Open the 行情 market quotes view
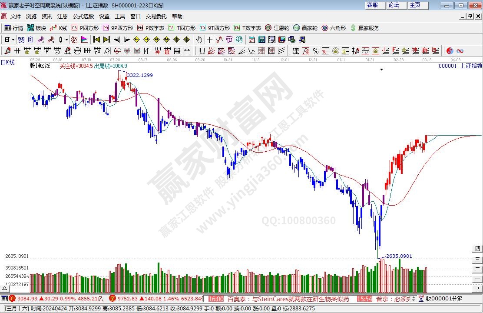 13,28
